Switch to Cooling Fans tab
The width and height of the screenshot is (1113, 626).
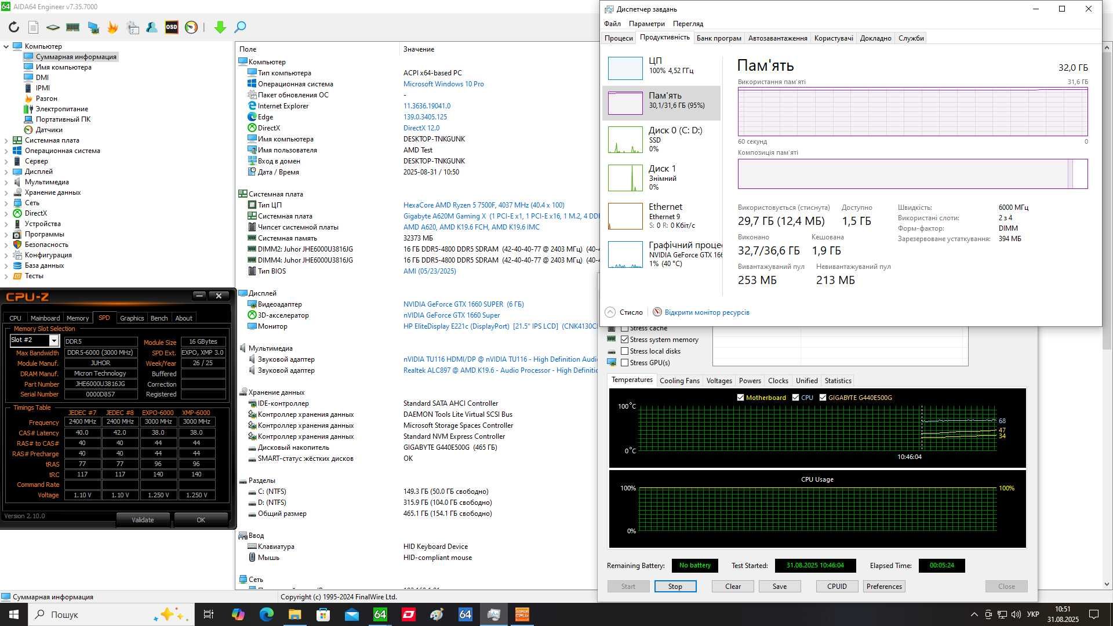click(679, 381)
